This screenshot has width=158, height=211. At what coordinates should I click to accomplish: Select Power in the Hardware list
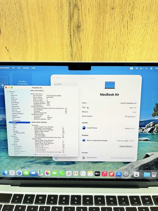click(x=19, y=122)
